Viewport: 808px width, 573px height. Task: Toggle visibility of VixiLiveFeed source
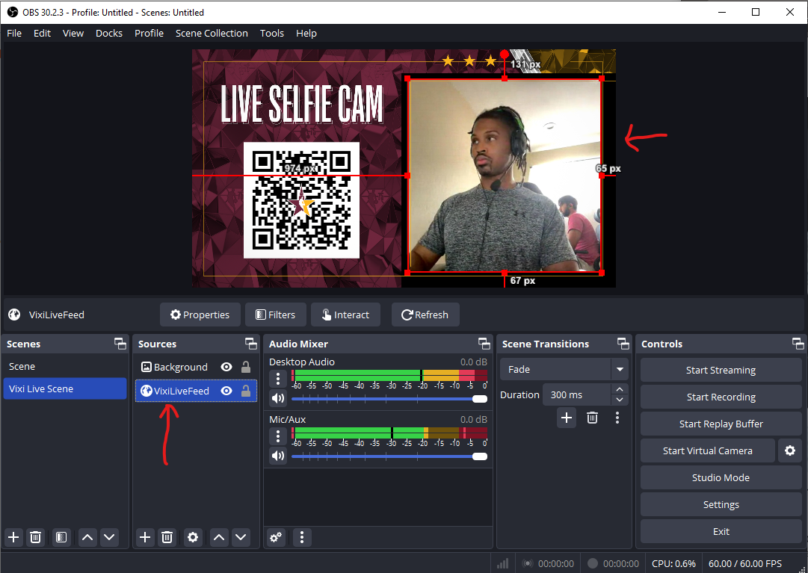coord(226,391)
